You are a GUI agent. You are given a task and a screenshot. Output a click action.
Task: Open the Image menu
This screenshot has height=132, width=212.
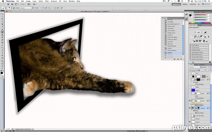point(28,1)
